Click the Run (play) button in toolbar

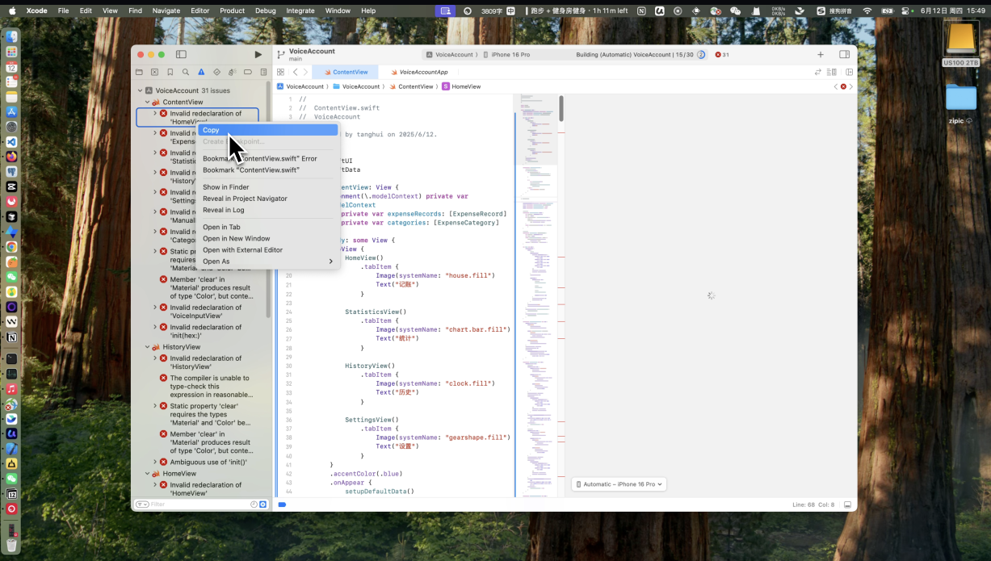pyautogui.click(x=258, y=54)
